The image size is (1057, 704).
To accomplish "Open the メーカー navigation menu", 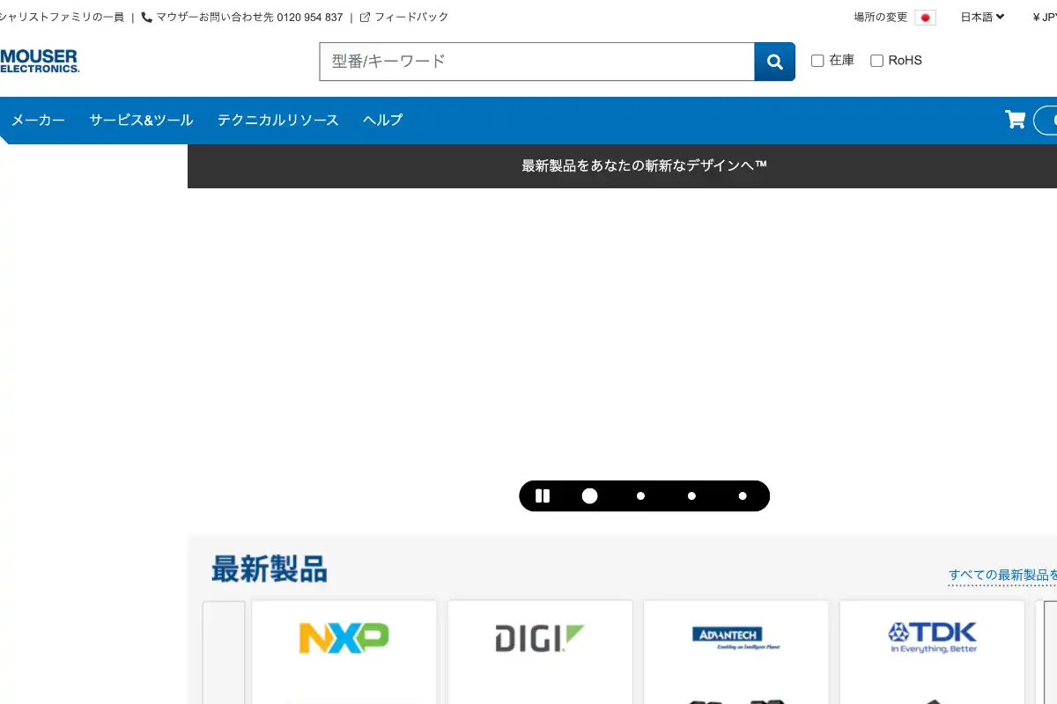I will click(39, 120).
